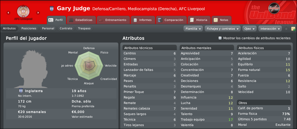Select the Posiciones sub-section button
Screen dimensions: 297x129
pos(29,28)
